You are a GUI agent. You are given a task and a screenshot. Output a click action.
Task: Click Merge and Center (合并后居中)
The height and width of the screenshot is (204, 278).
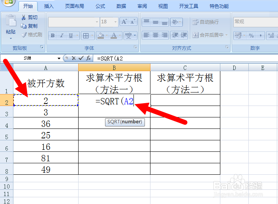tap(208, 35)
